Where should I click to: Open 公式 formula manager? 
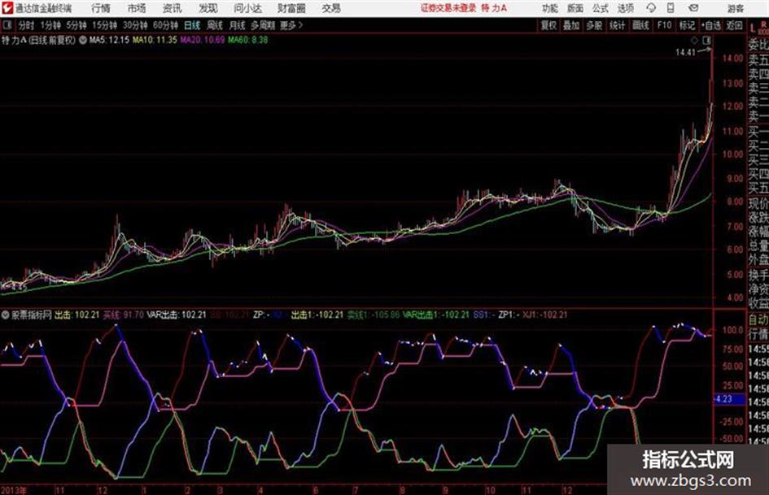pyautogui.click(x=601, y=8)
